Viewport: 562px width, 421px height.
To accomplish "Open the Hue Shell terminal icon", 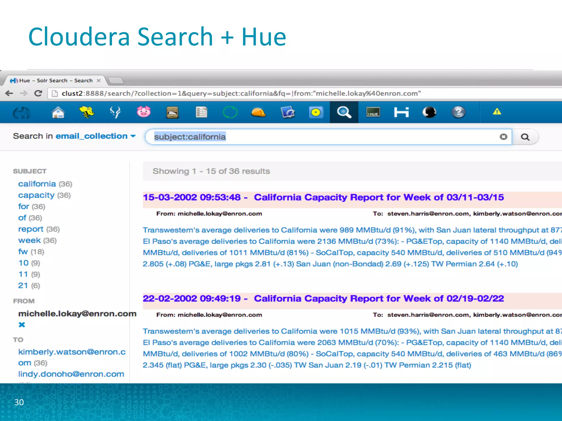I will [x=373, y=112].
